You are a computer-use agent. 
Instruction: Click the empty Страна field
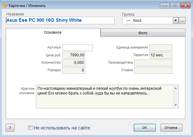pos(153,70)
